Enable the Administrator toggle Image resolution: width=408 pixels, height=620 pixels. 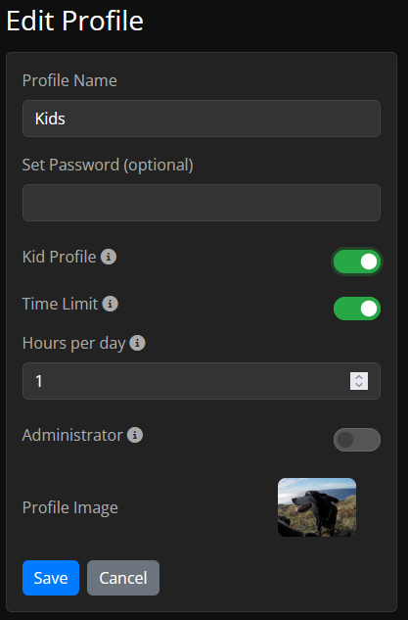[357, 440]
